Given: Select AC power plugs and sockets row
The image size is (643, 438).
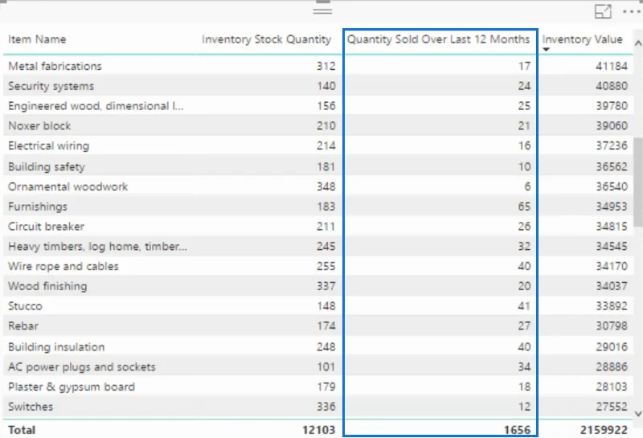Looking at the screenshot, I should [317, 366].
